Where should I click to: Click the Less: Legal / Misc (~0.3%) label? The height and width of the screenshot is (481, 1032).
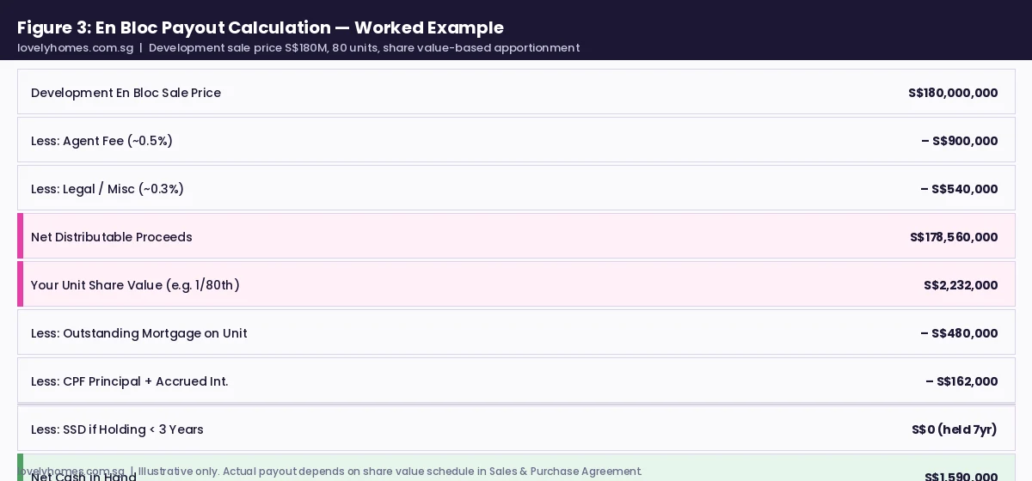click(107, 189)
